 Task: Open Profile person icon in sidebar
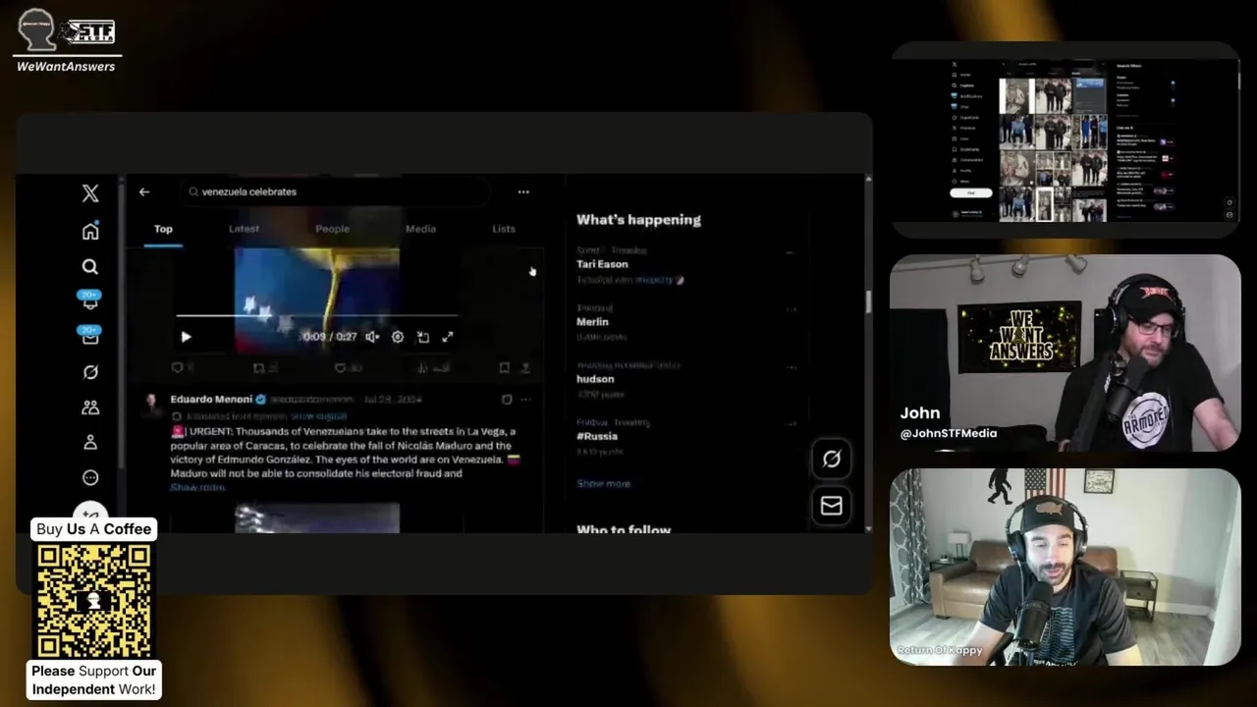(x=90, y=443)
